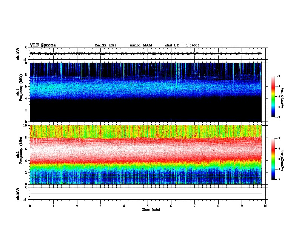Click the ch.1 waveform trace at the top
The image size is (299, 231).
(146, 54)
